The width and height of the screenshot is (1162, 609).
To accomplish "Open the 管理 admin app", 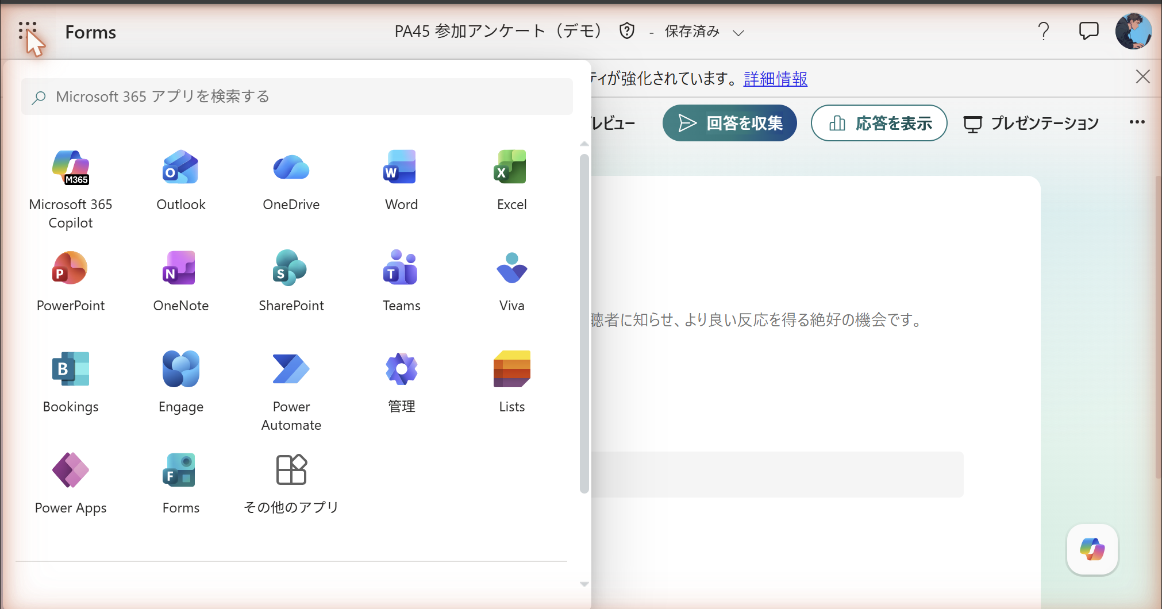I will click(402, 383).
